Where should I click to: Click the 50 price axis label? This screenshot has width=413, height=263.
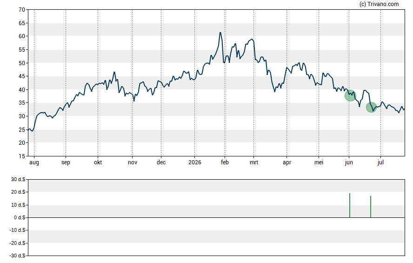[22, 63]
